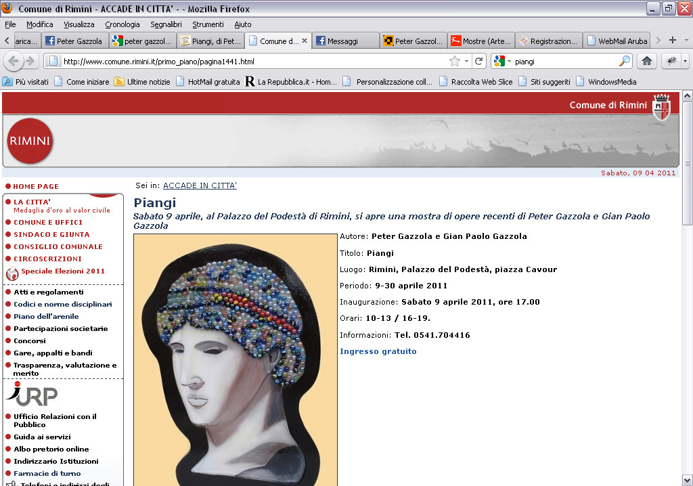Switch to the Piangi, di Pet... tab
Image resolution: width=693 pixels, height=486 pixels.
[211, 41]
